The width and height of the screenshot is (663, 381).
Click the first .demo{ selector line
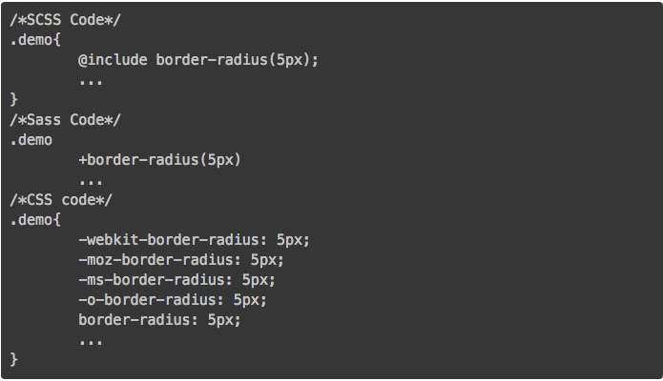pyautogui.click(x=35, y=40)
